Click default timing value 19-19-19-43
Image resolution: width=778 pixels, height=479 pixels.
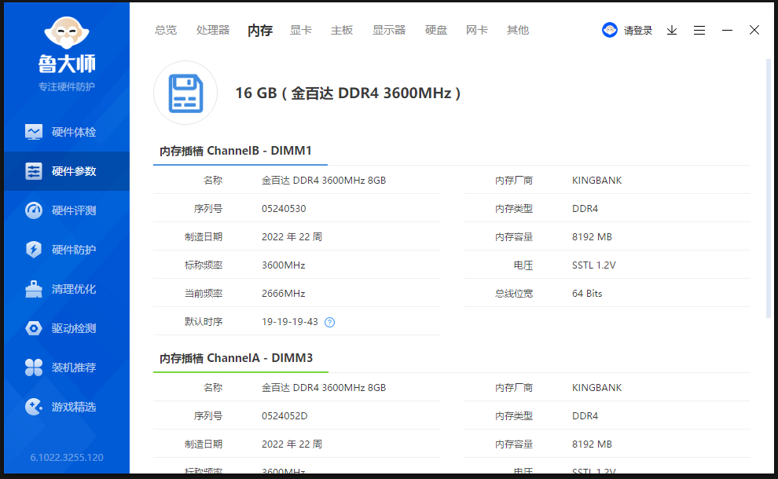[290, 322]
